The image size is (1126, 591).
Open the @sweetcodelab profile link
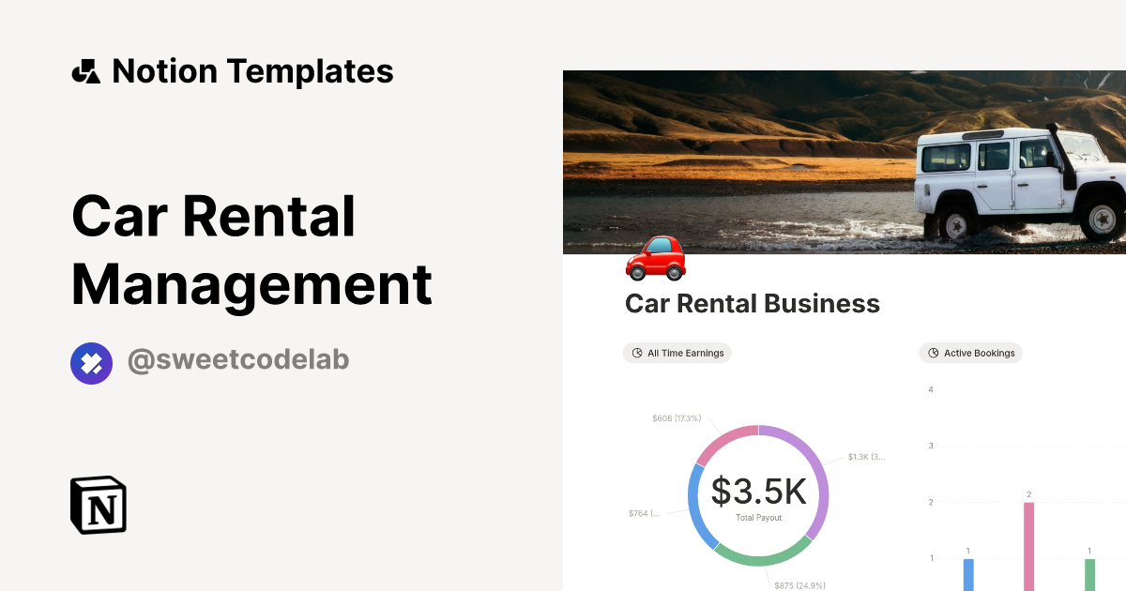pyautogui.click(x=237, y=361)
